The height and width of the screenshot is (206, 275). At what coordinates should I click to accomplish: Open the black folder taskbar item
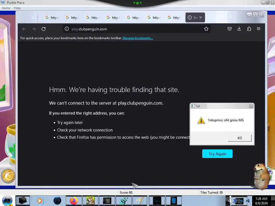[x=23, y=201]
